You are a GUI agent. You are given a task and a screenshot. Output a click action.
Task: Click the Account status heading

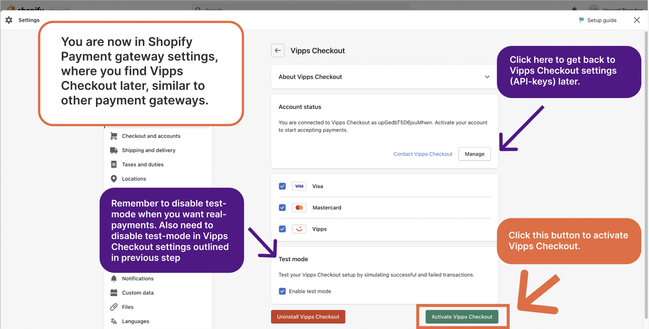(x=300, y=107)
